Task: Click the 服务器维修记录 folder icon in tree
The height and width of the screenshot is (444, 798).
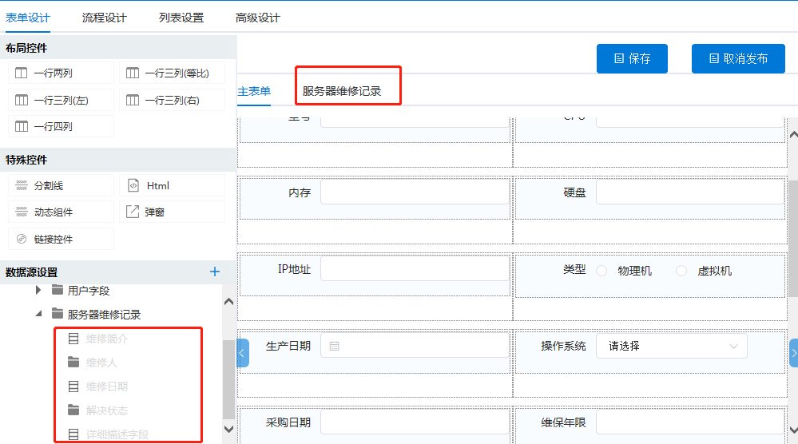Action: [x=58, y=314]
